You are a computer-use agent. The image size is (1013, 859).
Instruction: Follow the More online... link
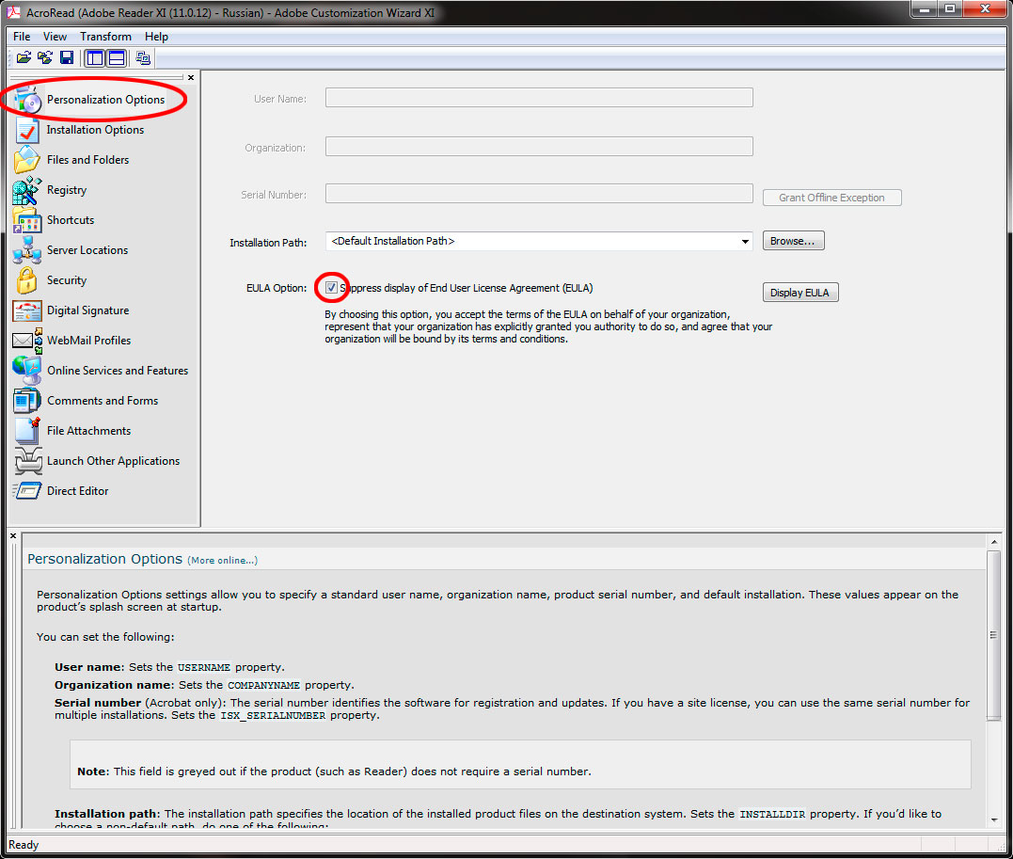(x=222, y=561)
